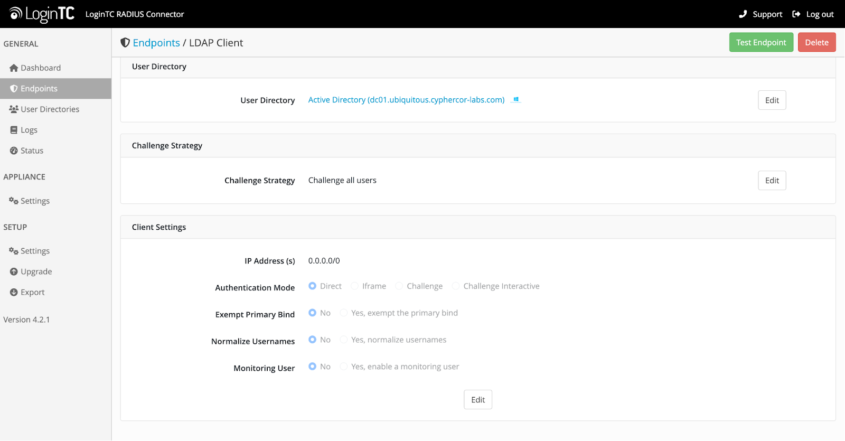The height and width of the screenshot is (441, 845).
Task: Click the Export download icon
Action: 14,292
